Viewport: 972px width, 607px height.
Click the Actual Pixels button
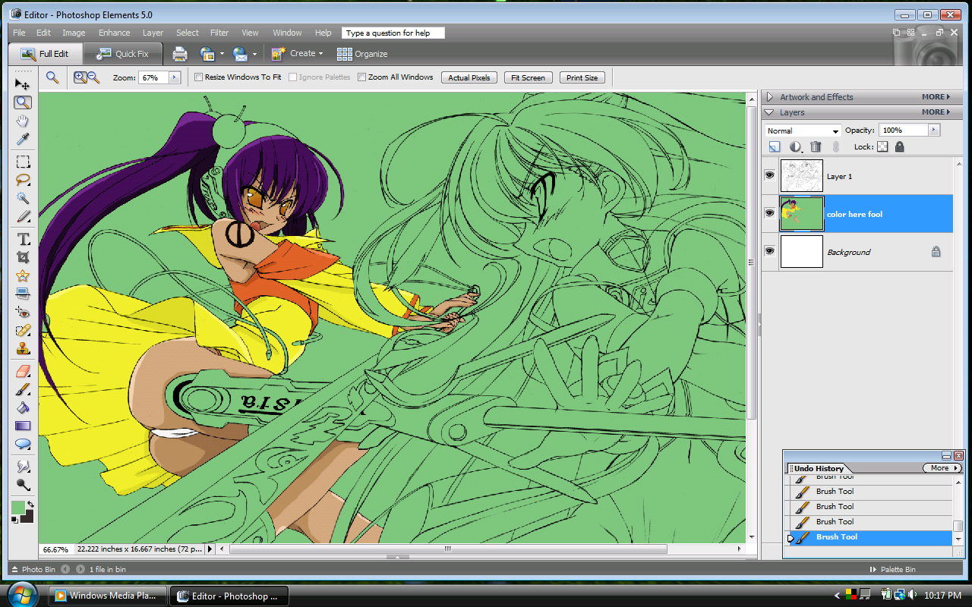(469, 77)
